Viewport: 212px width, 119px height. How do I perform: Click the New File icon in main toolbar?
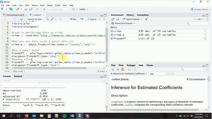pyautogui.click(x=2, y=9)
